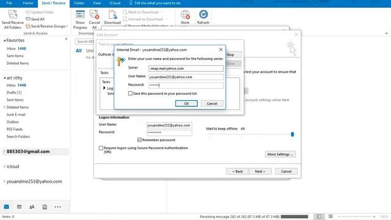Collapse the folder pane with the arrow
The width and height of the screenshot is (391, 220).
pyautogui.click(x=66, y=39)
